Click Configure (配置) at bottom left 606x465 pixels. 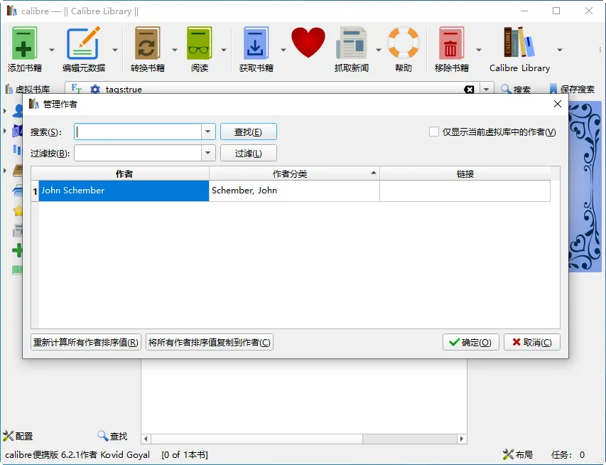pos(18,436)
